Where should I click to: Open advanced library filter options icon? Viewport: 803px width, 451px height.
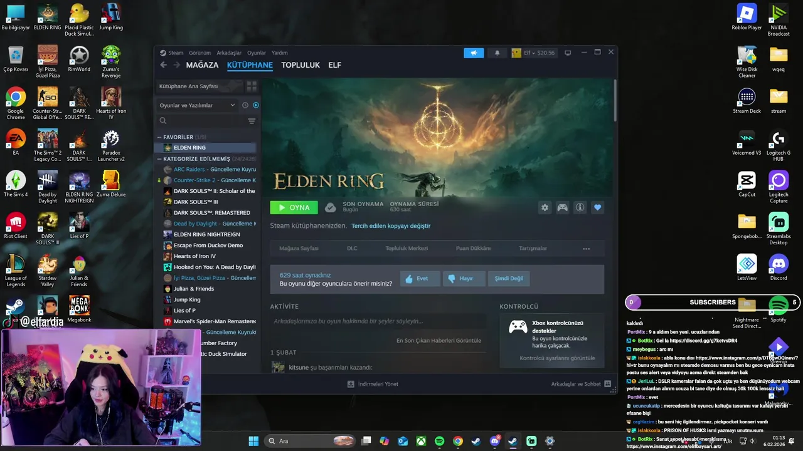click(252, 121)
